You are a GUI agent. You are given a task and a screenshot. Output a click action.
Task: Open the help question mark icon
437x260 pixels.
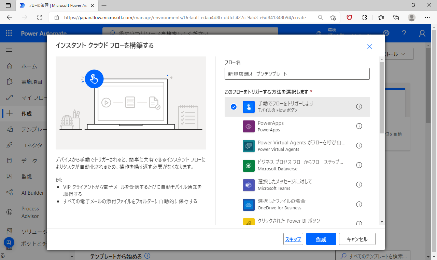coord(404,33)
